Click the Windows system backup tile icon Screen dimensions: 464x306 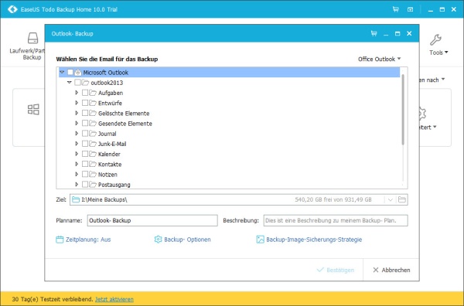tap(33, 110)
